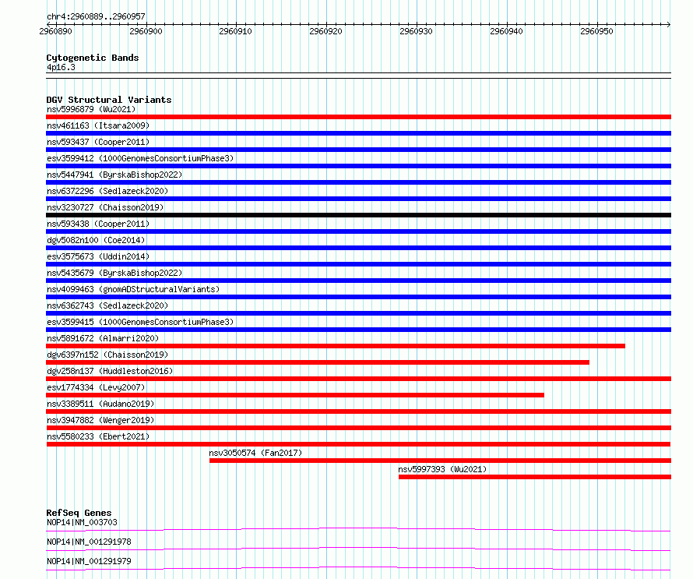
Task: Open nsv3050574 (Fan2017) label
Action: pyautogui.click(x=255, y=453)
